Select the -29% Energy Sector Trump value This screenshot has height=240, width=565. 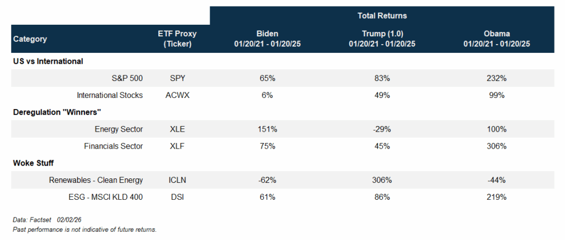[x=382, y=129]
